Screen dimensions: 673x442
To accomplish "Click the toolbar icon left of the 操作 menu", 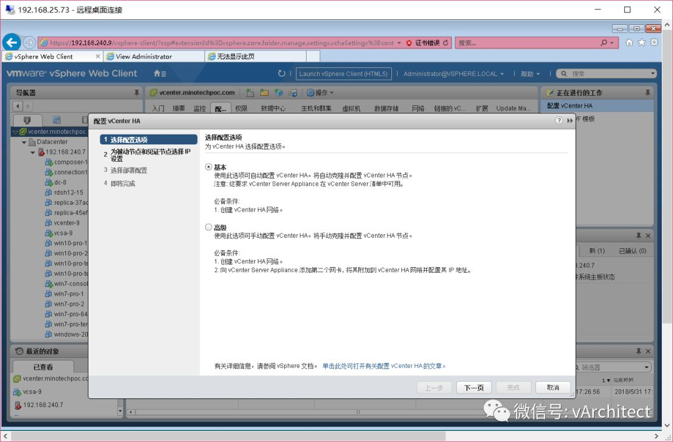I will [x=293, y=93].
